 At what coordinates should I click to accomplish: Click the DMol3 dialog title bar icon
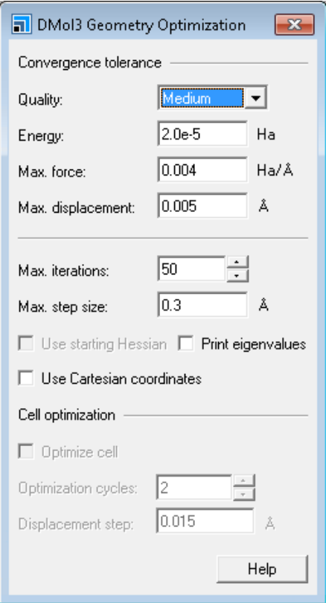pyautogui.click(x=21, y=25)
